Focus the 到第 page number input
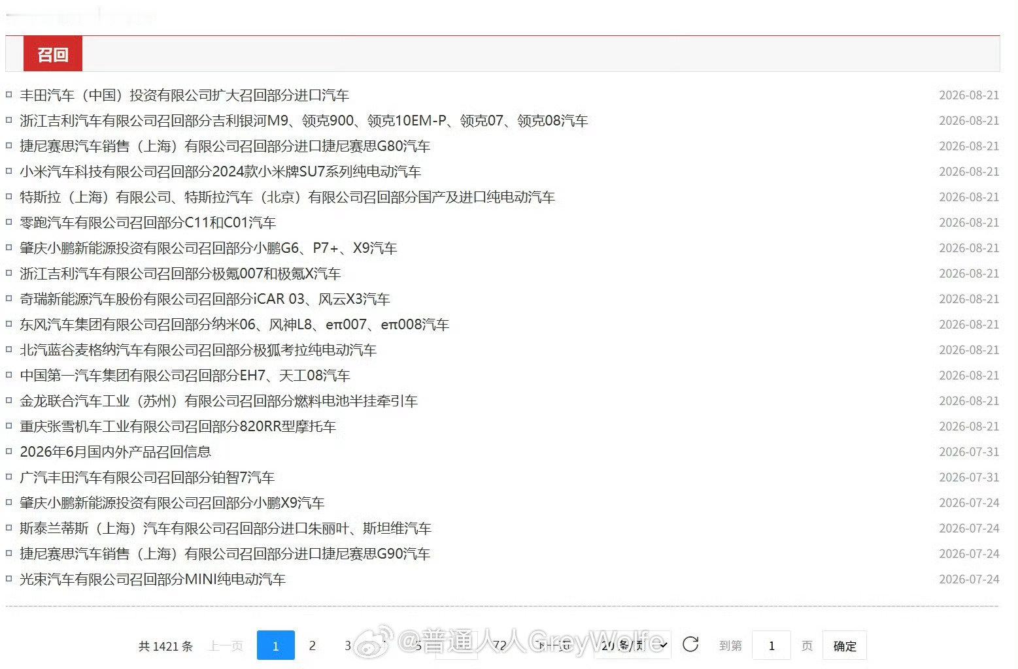This screenshot has width=1018, height=669. [x=772, y=645]
